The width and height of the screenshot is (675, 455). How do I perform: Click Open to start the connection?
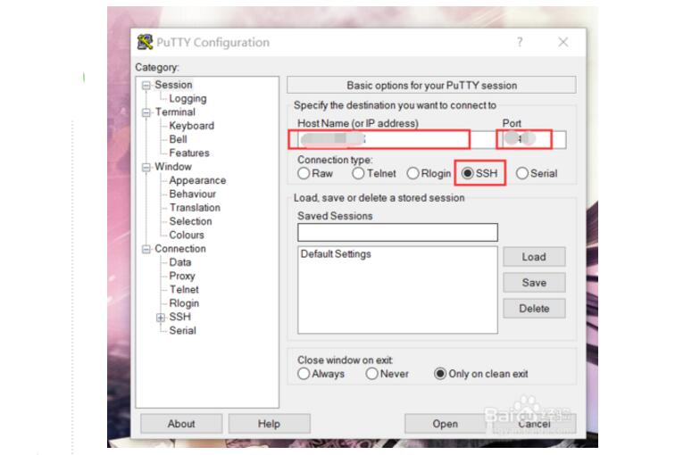tap(446, 424)
